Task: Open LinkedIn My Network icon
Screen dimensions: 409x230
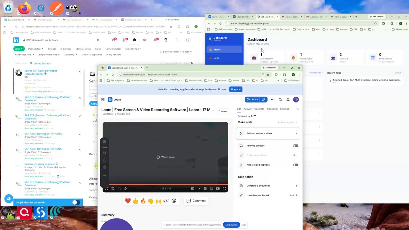Action: [124, 40]
